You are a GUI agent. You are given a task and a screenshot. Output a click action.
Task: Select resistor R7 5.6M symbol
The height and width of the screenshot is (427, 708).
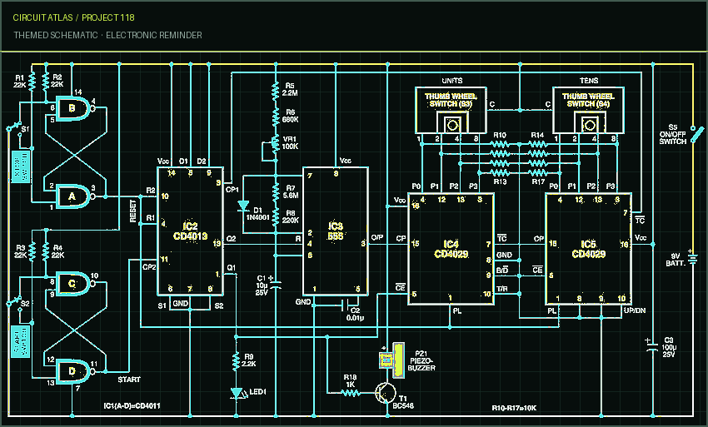point(275,191)
